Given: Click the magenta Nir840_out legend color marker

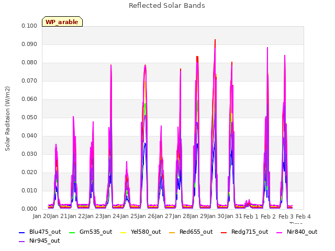Looking at the screenshot, I should [x=279, y=232].
